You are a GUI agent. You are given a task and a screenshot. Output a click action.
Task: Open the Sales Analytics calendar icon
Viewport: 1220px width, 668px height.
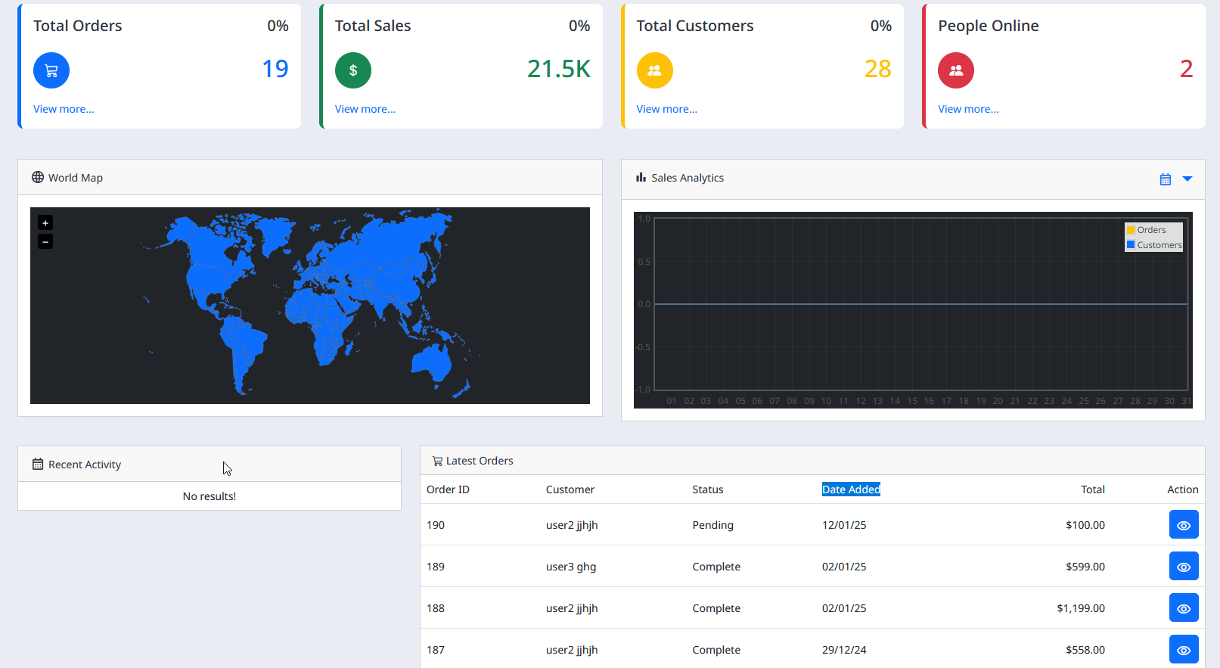pos(1166,179)
